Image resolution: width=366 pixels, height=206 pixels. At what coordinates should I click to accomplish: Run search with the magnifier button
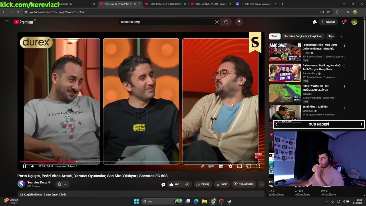click(x=226, y=22)
